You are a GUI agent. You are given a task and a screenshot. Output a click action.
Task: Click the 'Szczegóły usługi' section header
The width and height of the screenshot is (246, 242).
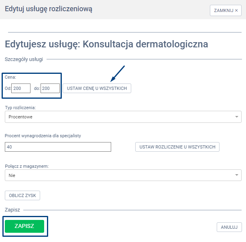tap(24, 59)
